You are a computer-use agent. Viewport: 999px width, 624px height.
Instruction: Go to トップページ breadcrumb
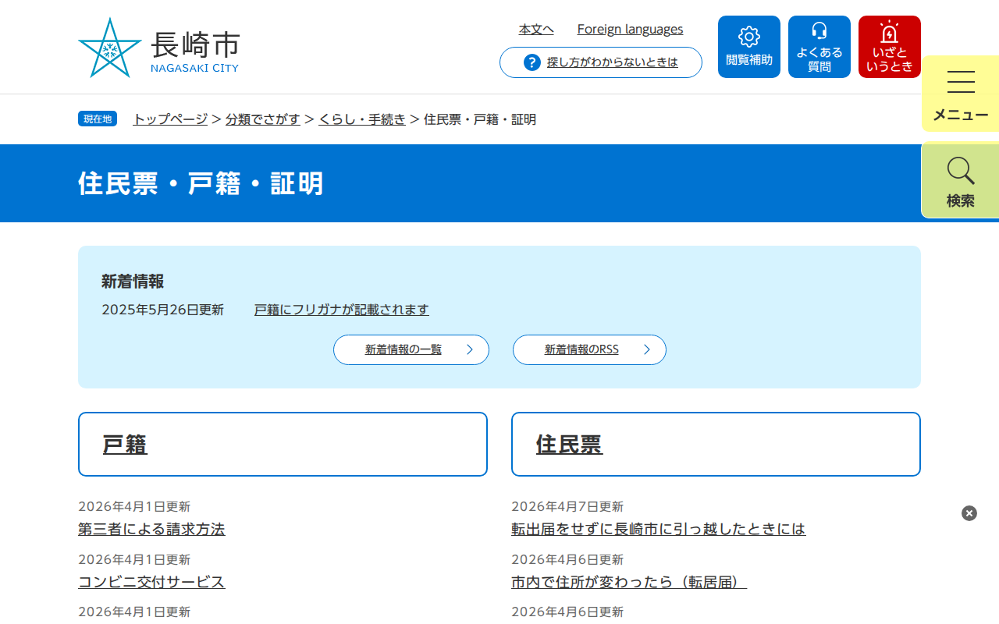pyautogui.click(x=170, y=119)
